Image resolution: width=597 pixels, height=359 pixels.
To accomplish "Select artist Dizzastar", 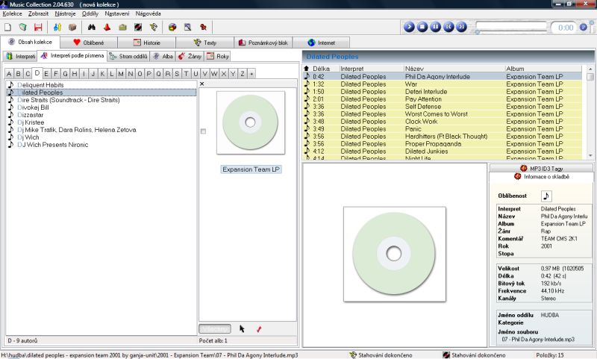I will (31, 115).
